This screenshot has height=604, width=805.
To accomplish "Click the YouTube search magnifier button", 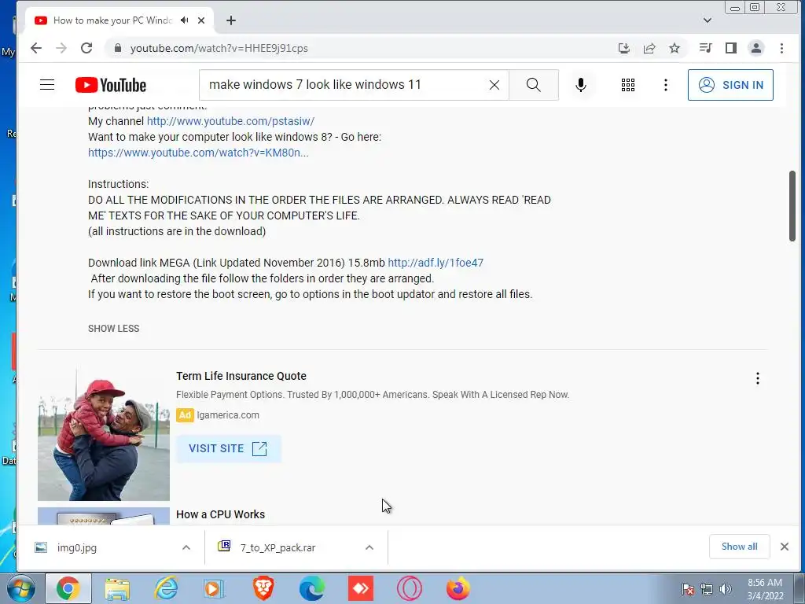I will tap(534, 85).
